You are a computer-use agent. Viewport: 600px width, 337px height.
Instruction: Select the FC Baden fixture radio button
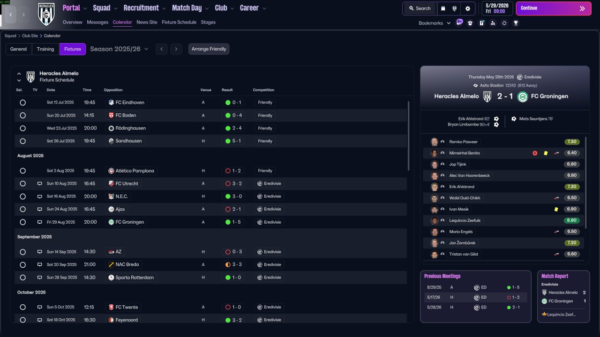click(x=22, y=115)
